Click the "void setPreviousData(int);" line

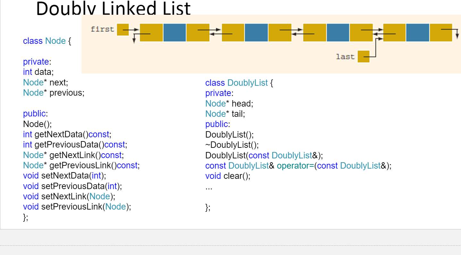tap(72, 186)
